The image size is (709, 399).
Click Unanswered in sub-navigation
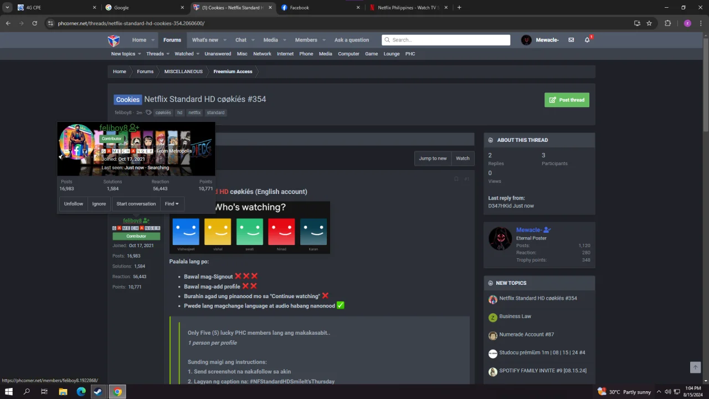click(x=218, y=54)
